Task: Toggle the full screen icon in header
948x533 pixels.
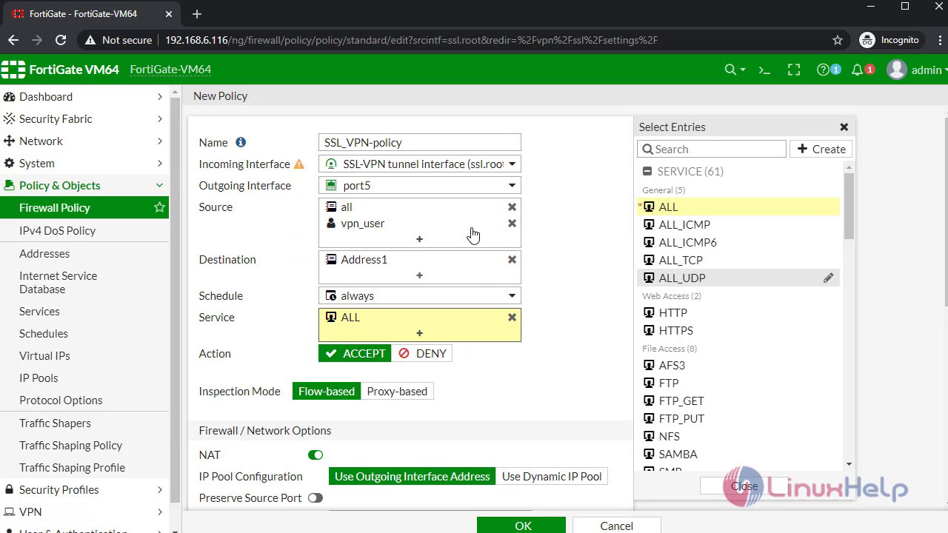Action: [x=794, y=70]
